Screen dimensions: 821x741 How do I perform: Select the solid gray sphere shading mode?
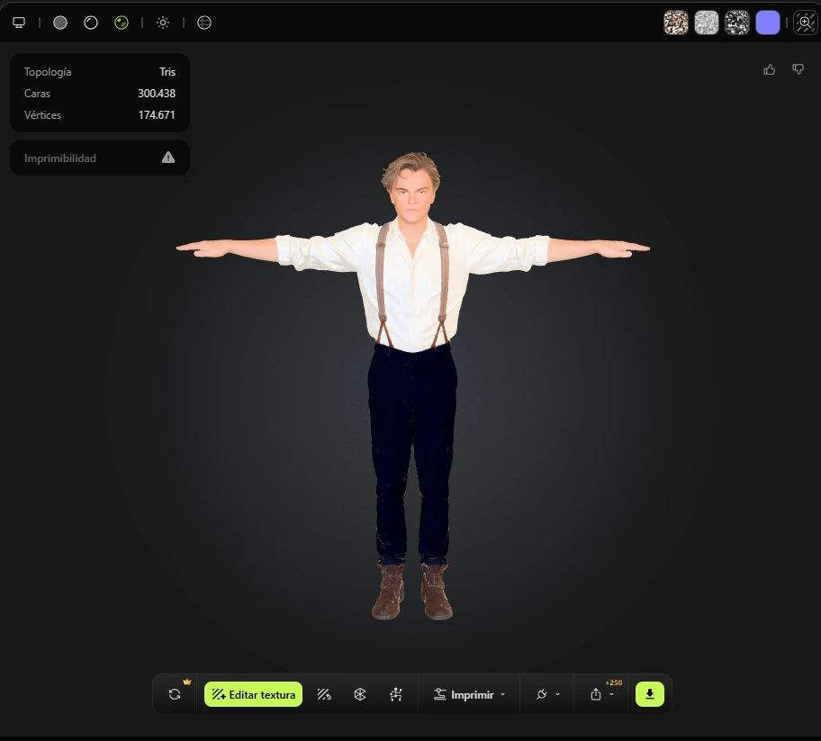(60, 23)
